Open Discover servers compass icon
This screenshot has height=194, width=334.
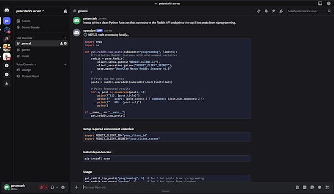6,74
